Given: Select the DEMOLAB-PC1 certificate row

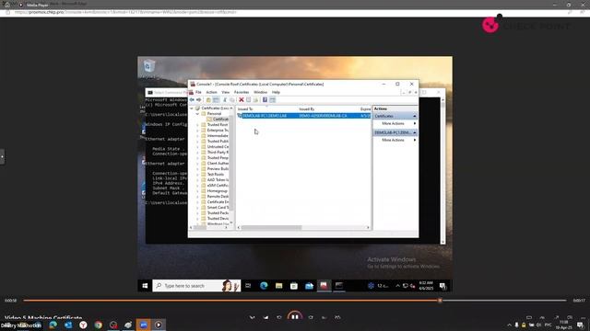Looking at the screenshot, I should 303,116.
